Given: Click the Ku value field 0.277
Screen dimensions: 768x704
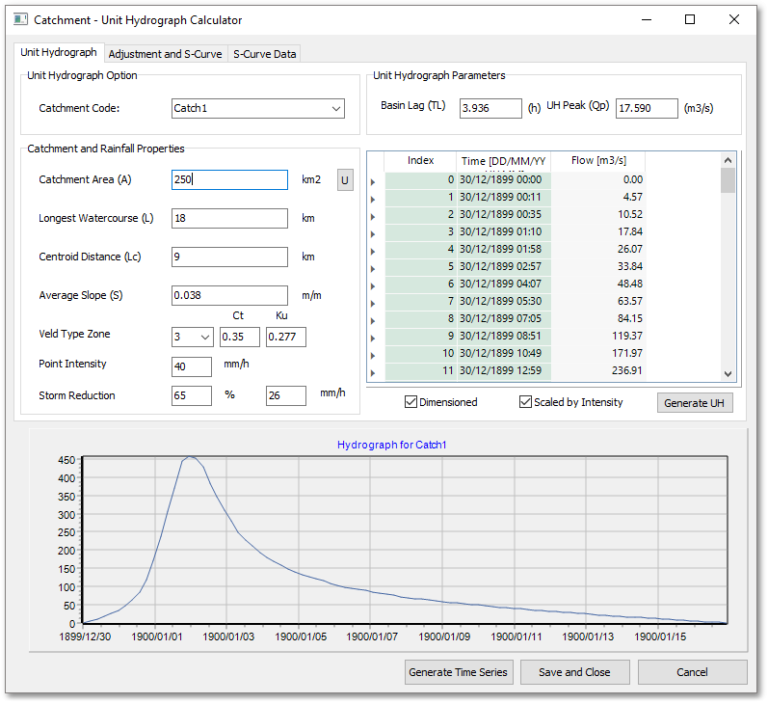Looking at the screenshot, I should [286, 337].
